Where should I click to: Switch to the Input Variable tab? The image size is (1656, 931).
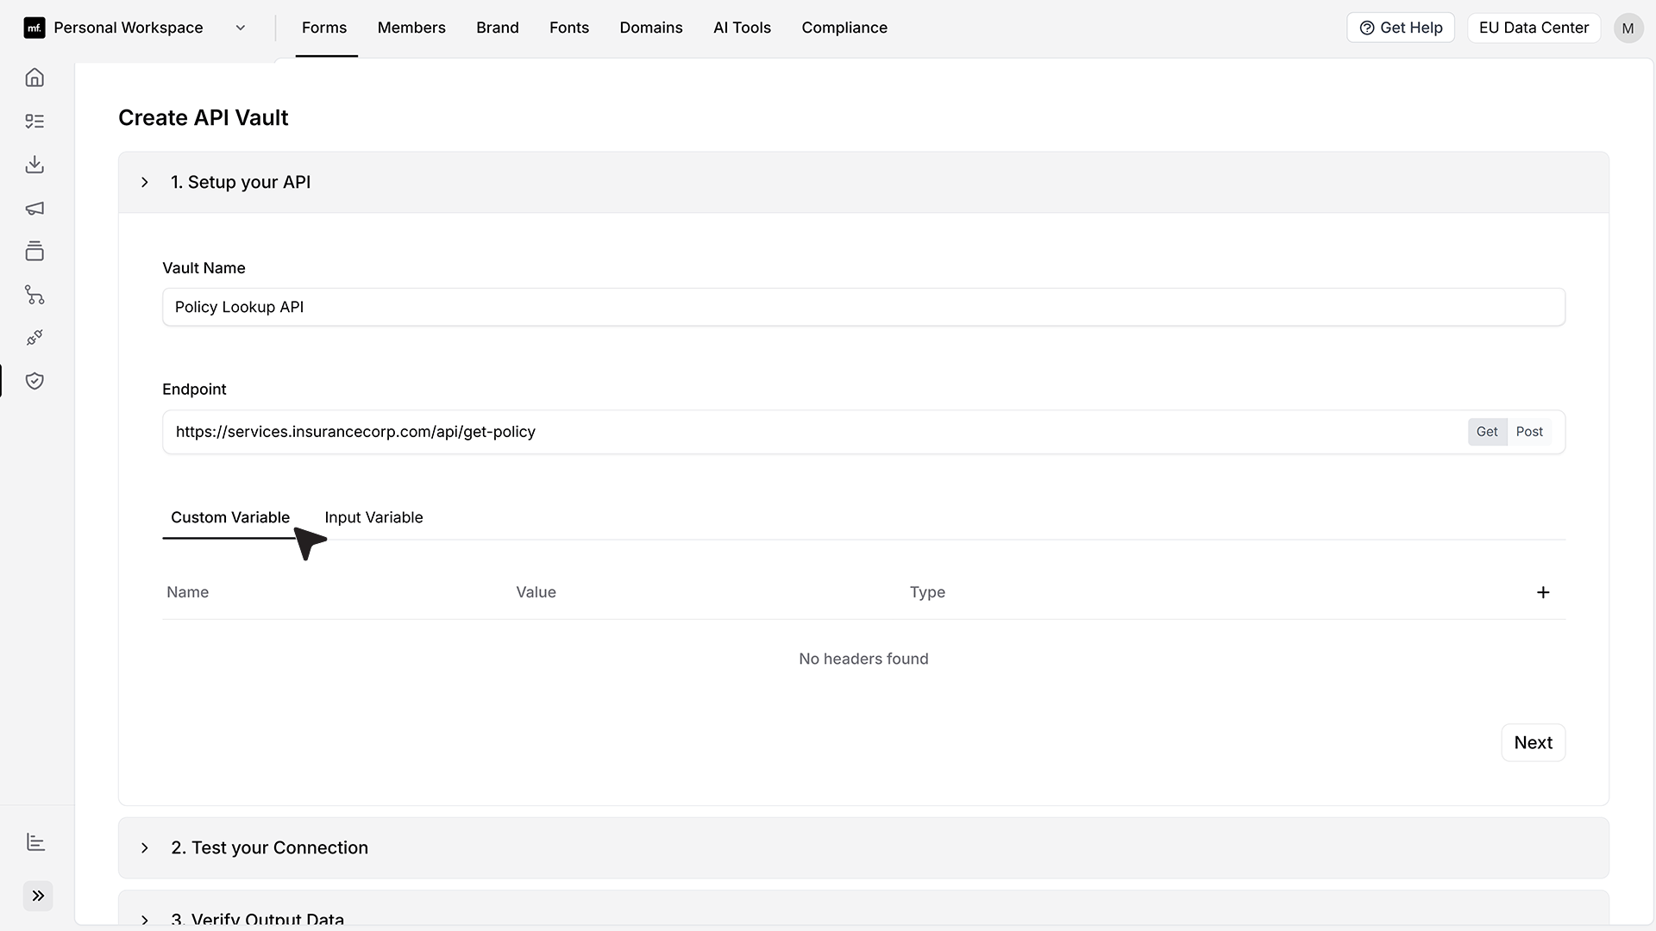click(373, 517)
